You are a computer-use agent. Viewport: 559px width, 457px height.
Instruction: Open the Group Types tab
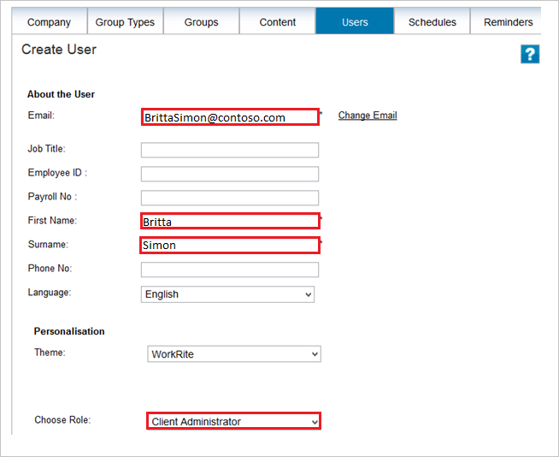pos(125,21)
